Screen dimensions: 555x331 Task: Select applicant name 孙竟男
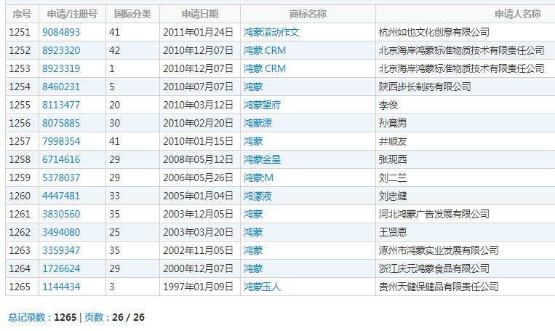tap(393, 123)
